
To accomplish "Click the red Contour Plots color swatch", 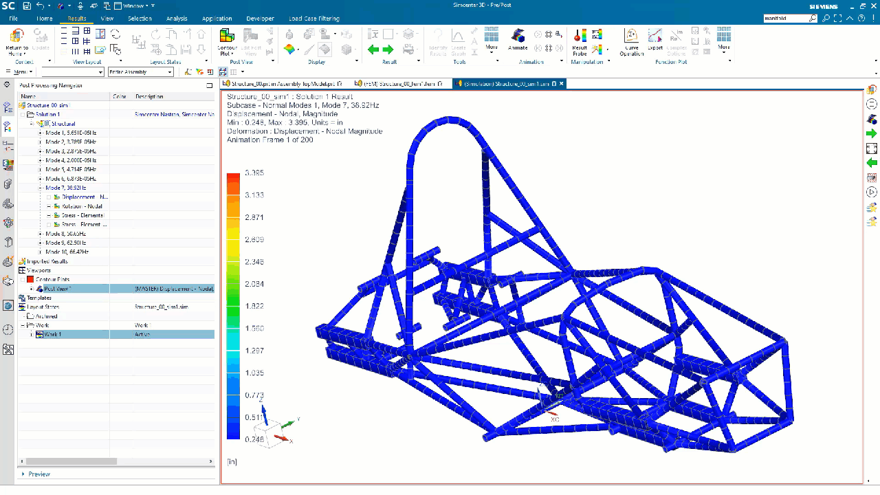I will [x=30, y=279].
